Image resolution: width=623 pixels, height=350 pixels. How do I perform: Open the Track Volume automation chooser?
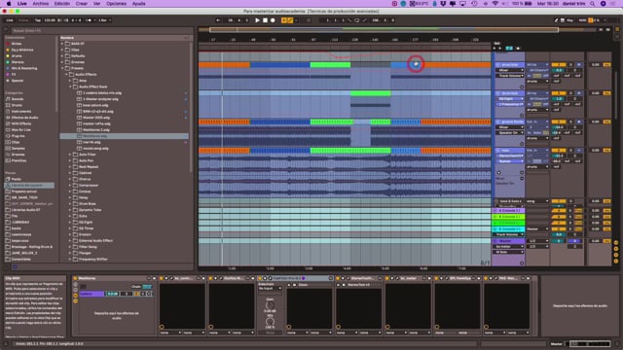(x=510, y=76)
